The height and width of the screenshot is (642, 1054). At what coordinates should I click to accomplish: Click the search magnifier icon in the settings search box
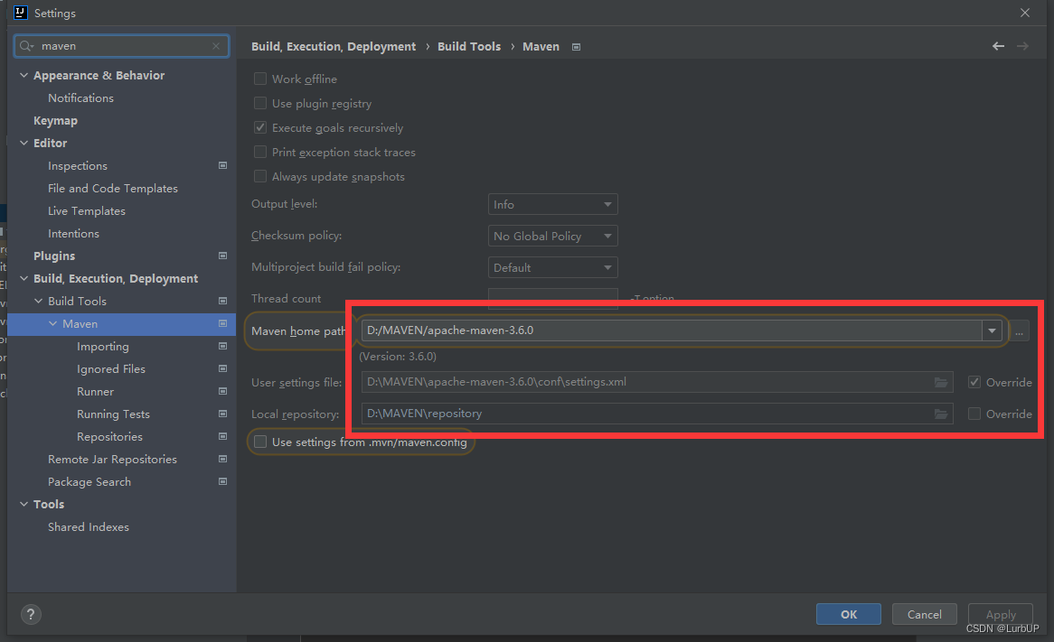click(26, 46)
